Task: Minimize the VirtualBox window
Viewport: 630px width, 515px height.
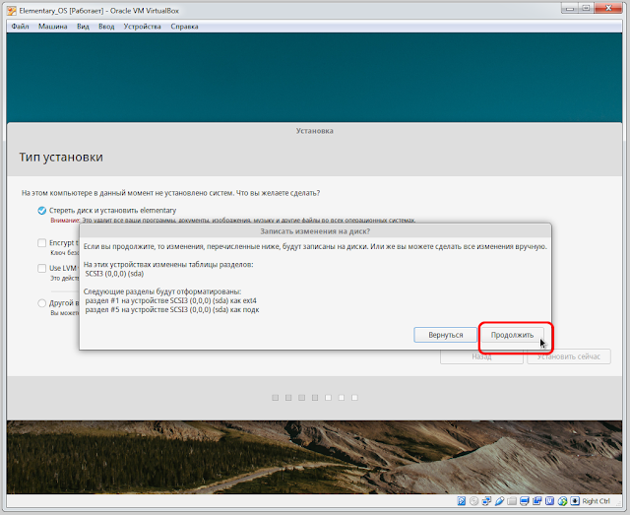Action: (x=571, y=8)
